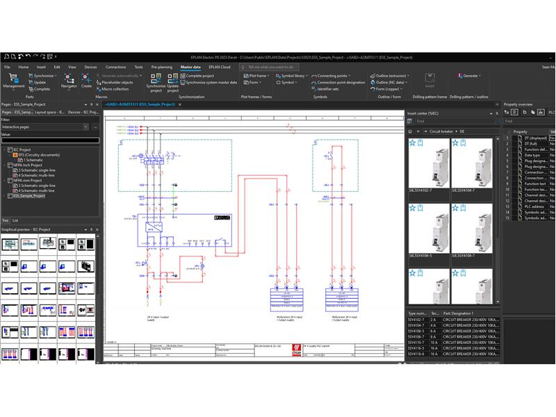
Task: Select the PLC address property row
Action: [x=529, y=206]
